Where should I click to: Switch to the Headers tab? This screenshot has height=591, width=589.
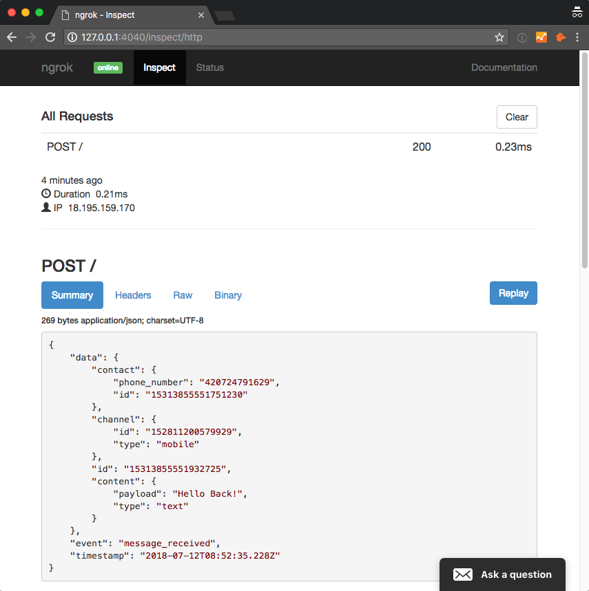[133, 295]
